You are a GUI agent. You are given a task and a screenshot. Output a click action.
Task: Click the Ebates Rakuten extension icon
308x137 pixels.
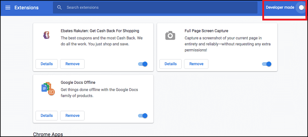pyautogui.click(x=46, y=36)
